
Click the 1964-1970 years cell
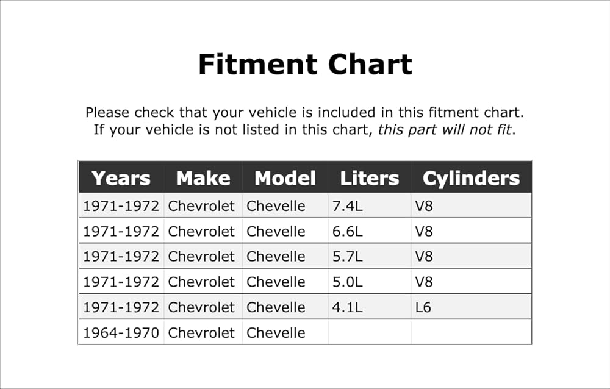[121, 332]
